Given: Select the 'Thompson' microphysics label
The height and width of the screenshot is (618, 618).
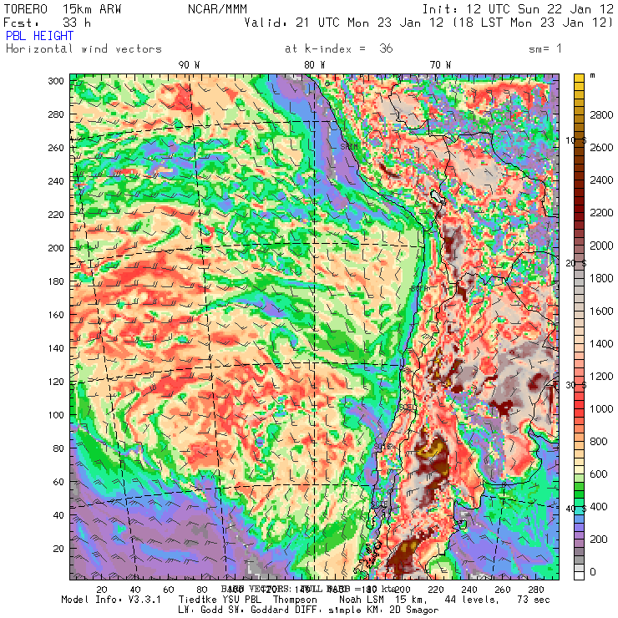Looking at the screenshot, I should point(295,600).
